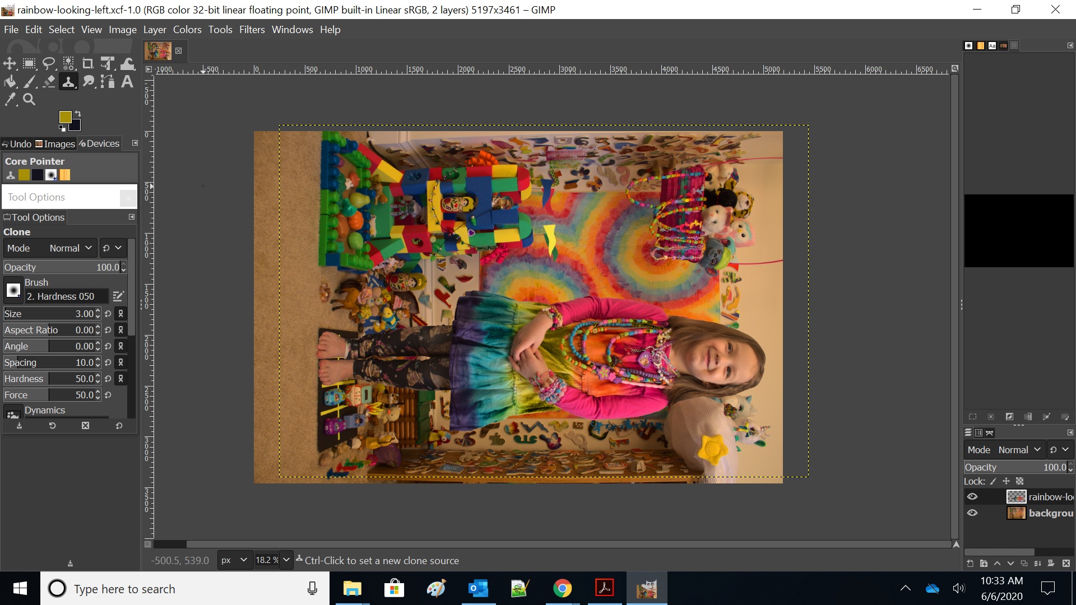
Task: Open Google Chrome from the taskbar
Action: (x=562, y=588)
